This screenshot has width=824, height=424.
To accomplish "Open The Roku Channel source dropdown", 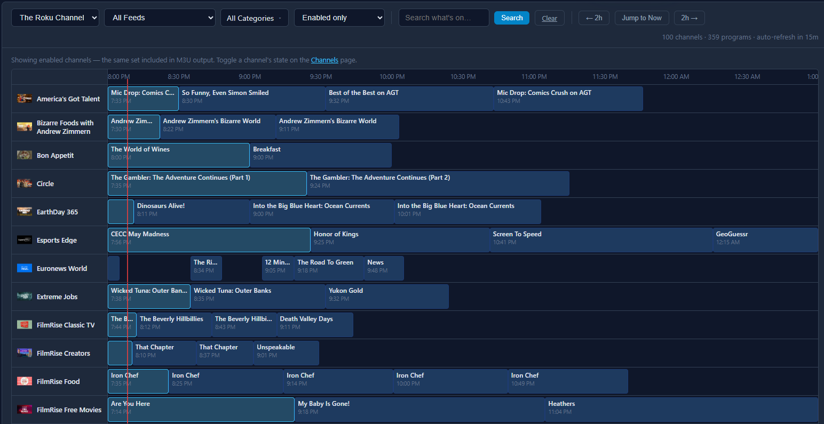I will pyautogui.click(x=55, y=18).
